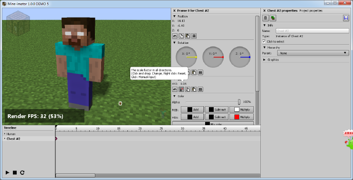This screenshot has width=353, height=180.
Task: Play the animation from the timeline
Action: point(8,172)
